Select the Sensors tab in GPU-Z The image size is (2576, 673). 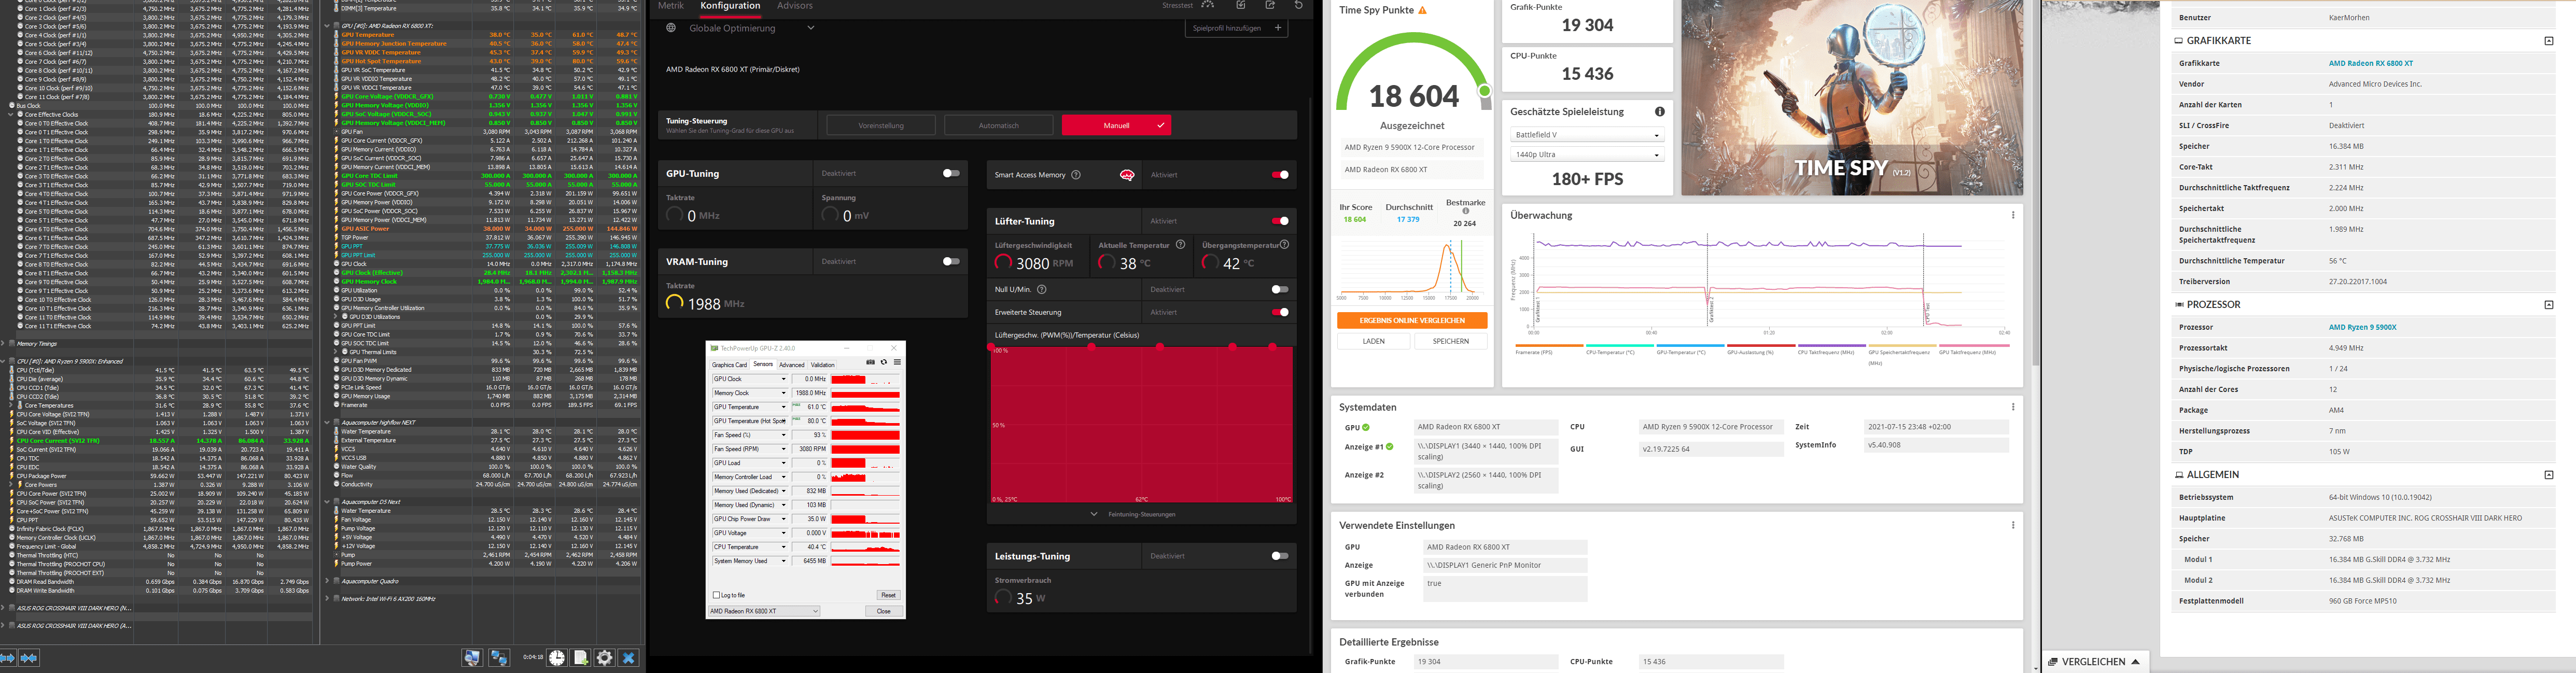[763, 364]
